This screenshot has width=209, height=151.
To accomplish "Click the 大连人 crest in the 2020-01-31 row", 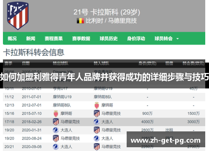I will tap(56, 130).
